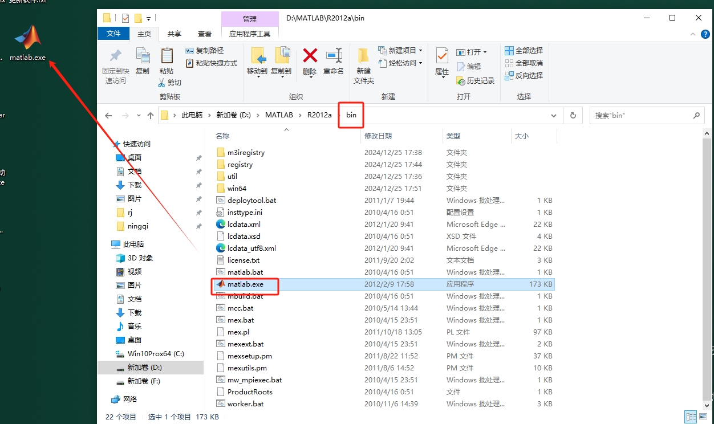The image size is (714, 424).
Task: Open Desktop under Quick access
Action: 134,158
